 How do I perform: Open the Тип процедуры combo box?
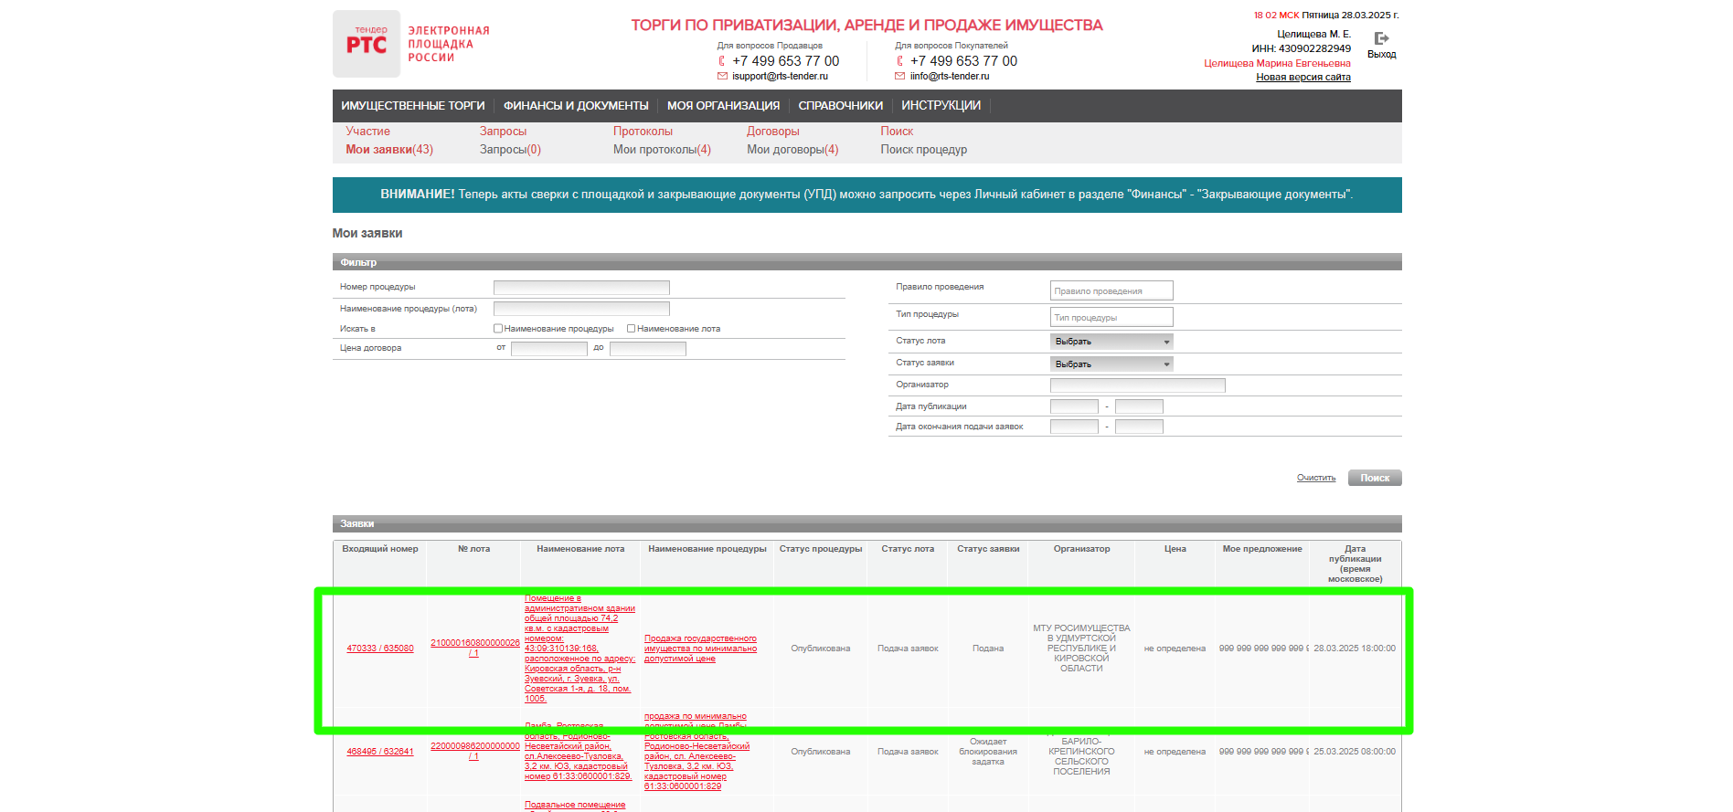(x=1111, y=317)
